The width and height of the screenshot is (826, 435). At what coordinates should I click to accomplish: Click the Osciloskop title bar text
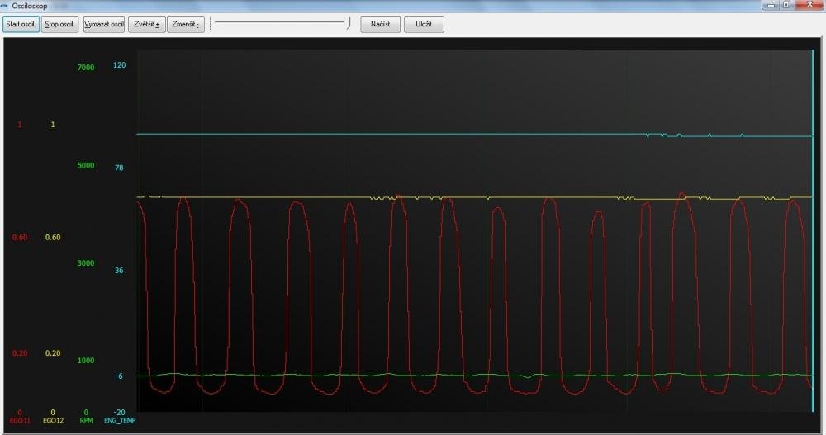click(30, 5)
